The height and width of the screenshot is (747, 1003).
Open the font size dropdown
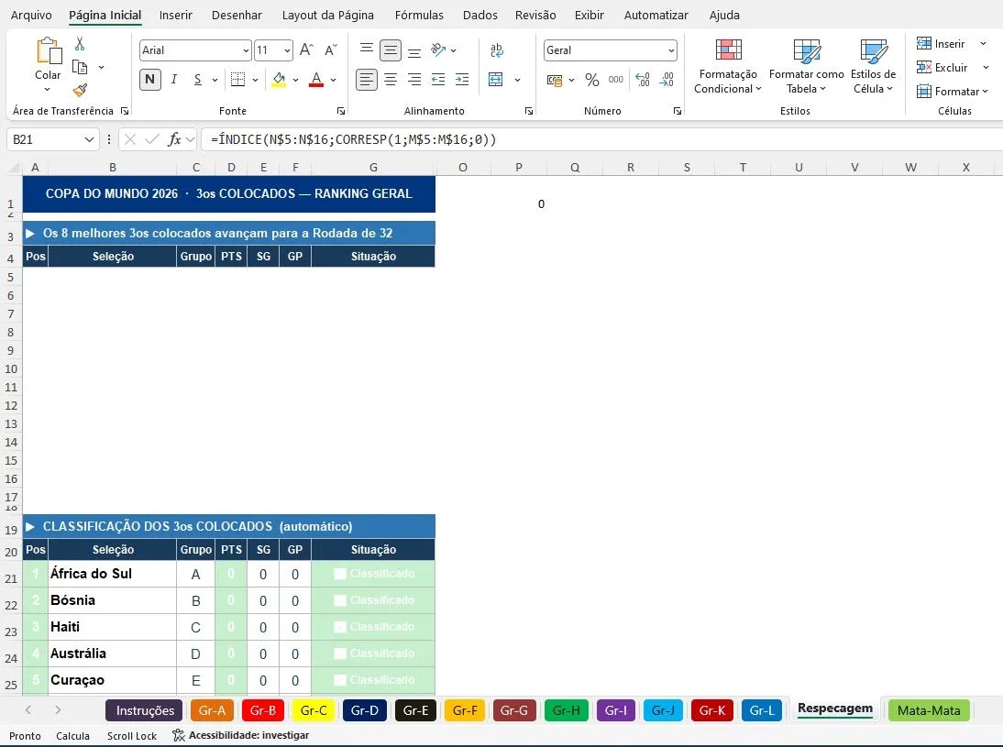287,50
